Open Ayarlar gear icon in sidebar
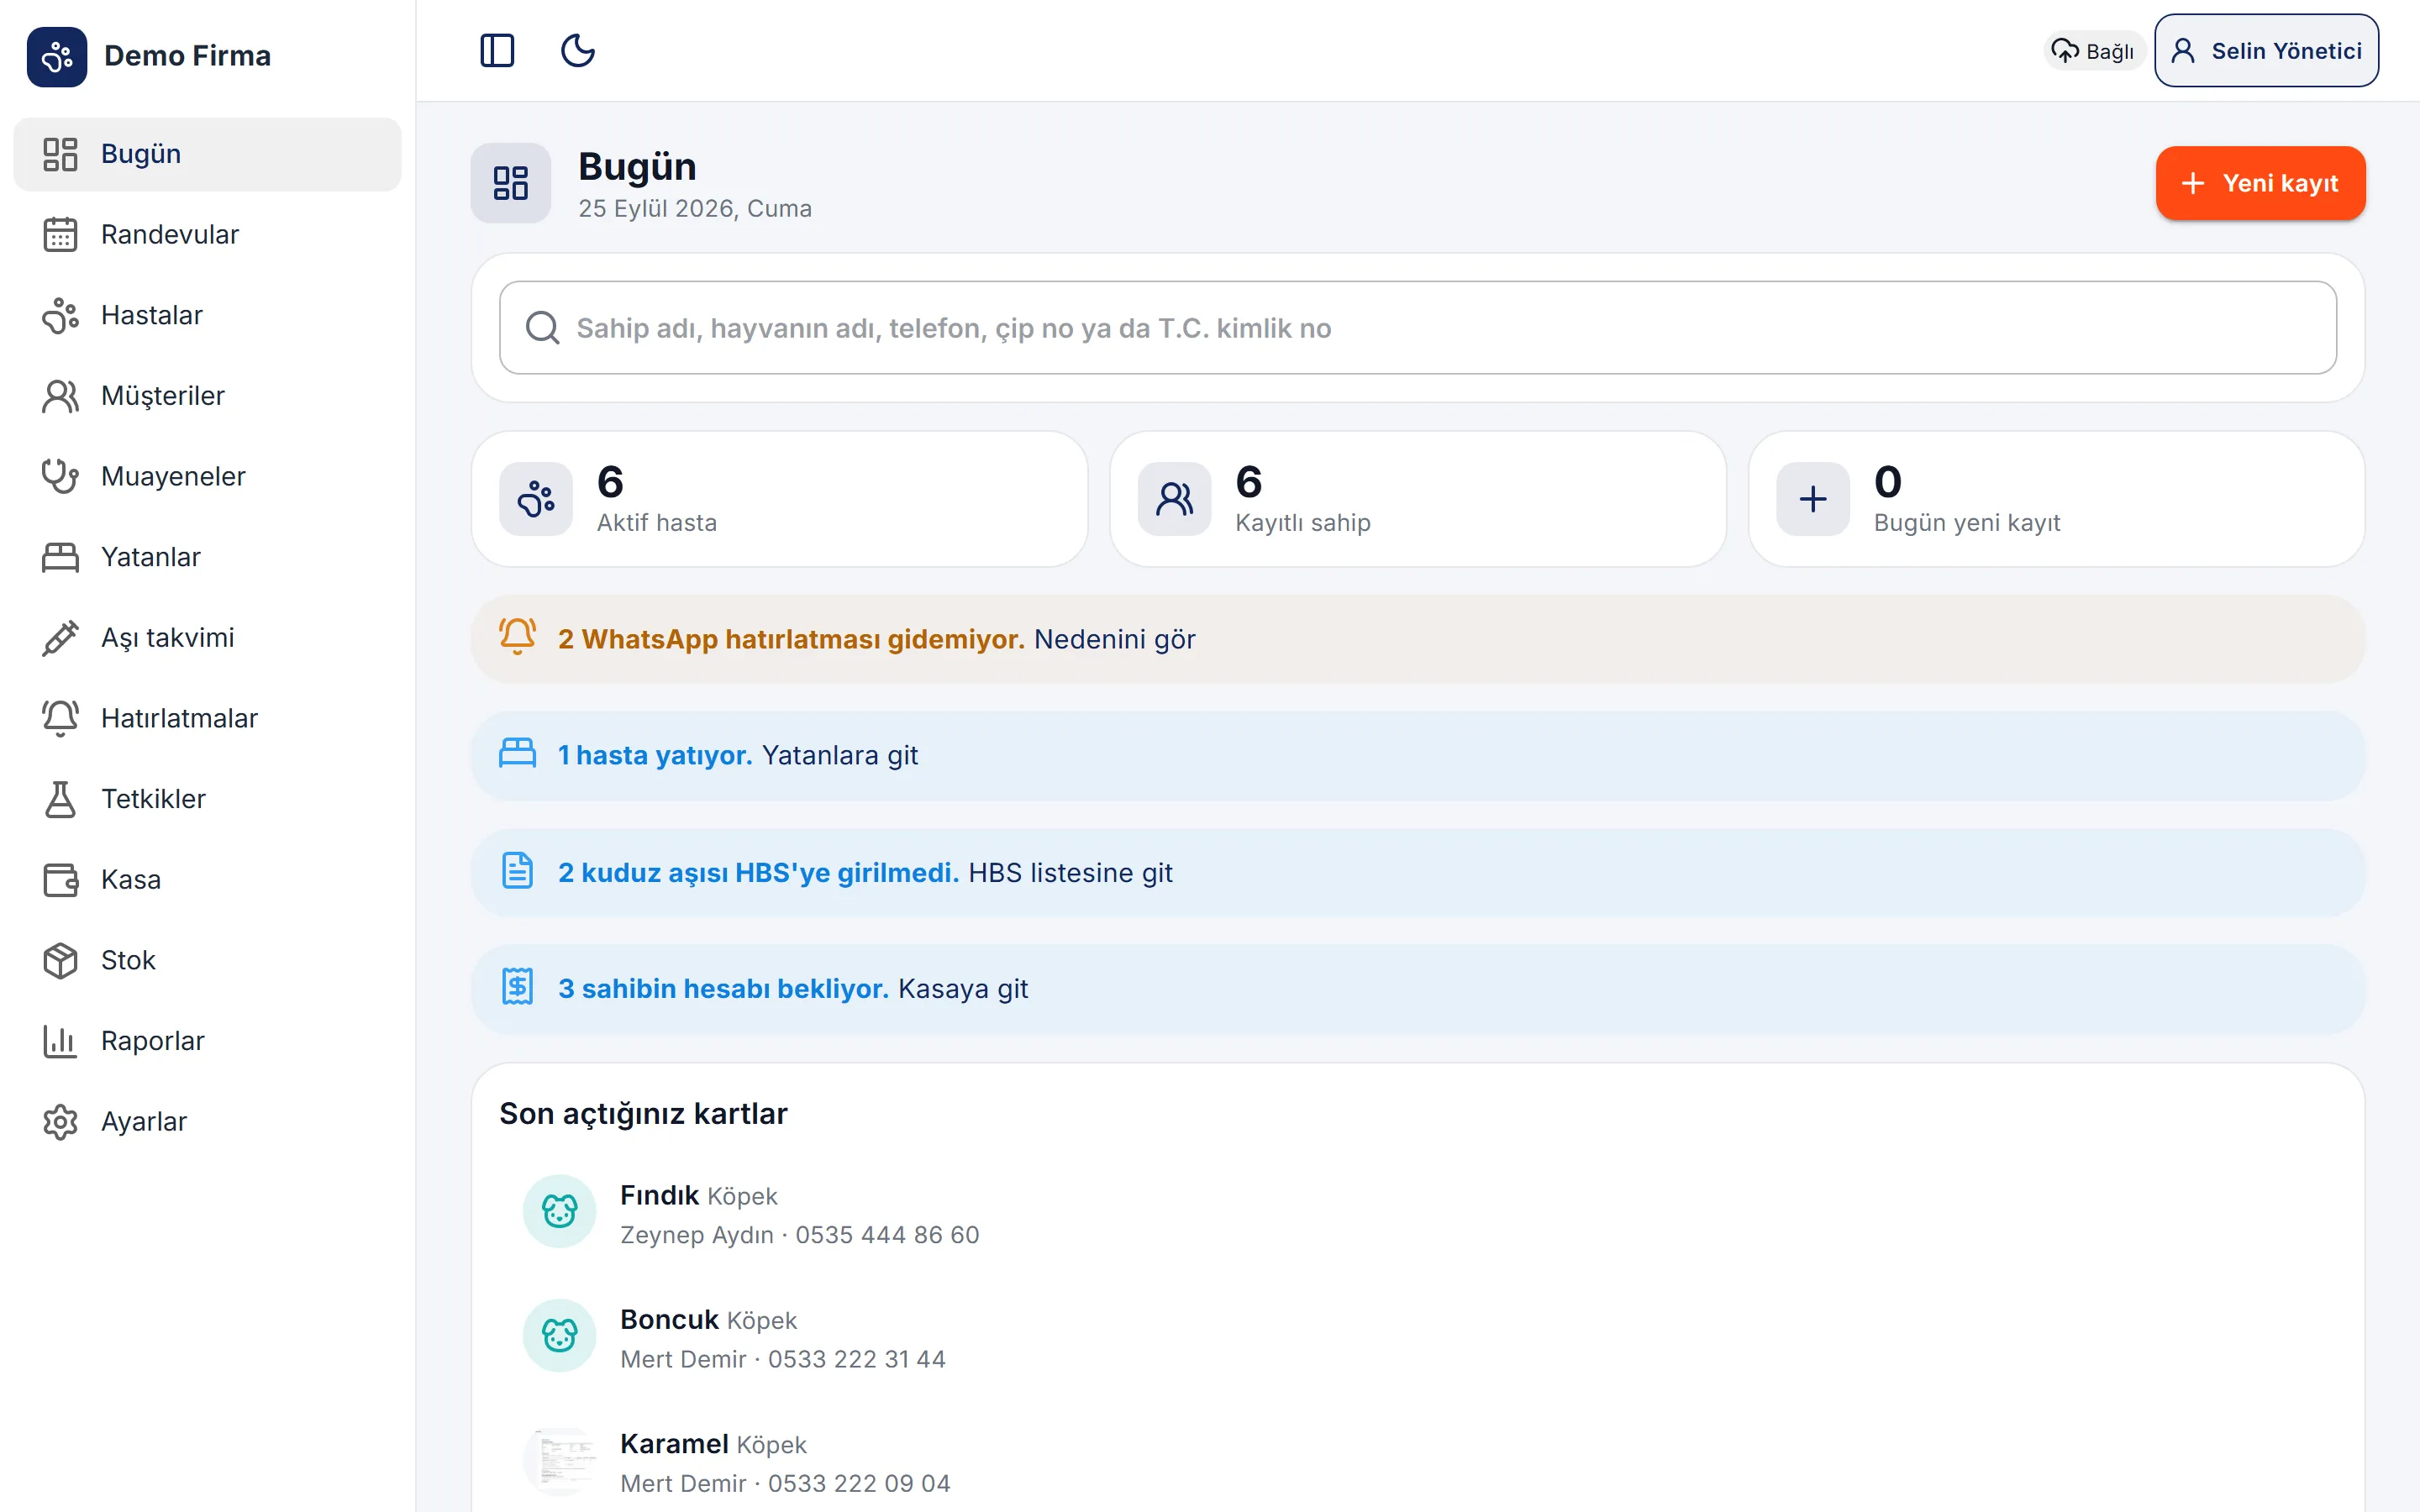 [60, 1122]
